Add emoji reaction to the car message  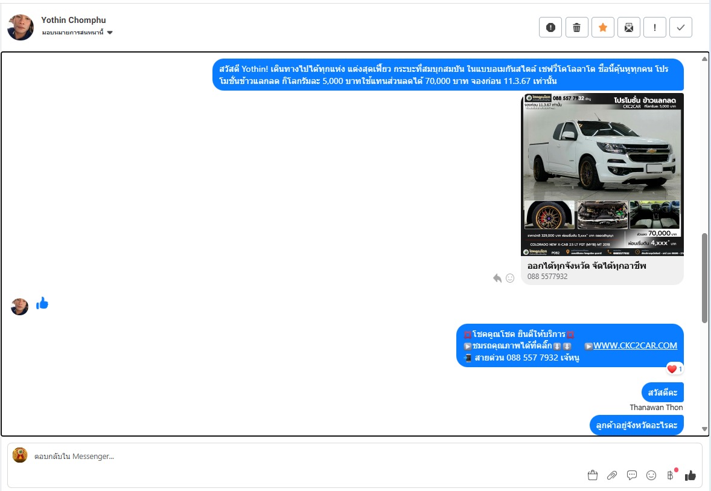510,278
